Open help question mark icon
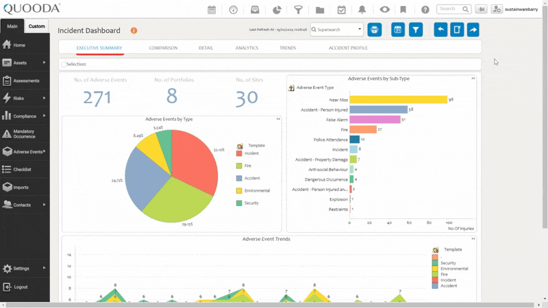The image size is (548, 308). 425,10
